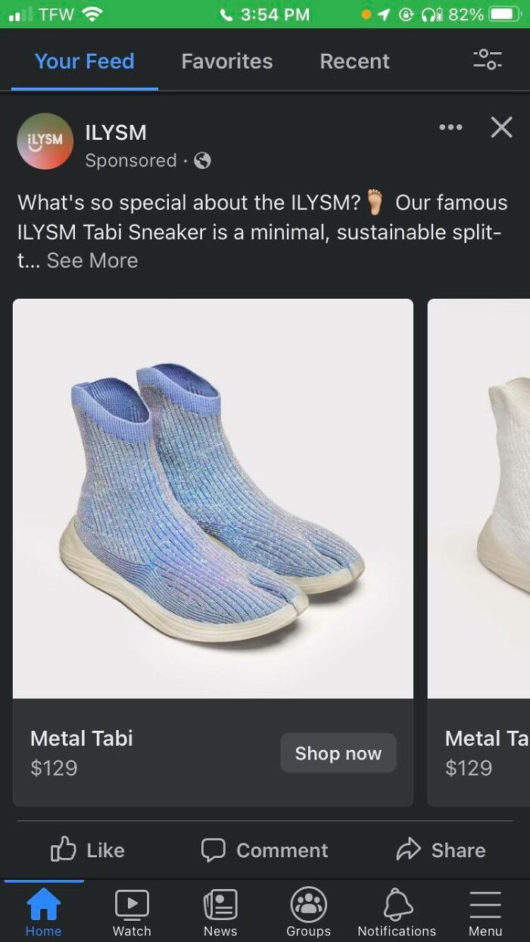Tap the Home icon in bottom bar
Image resolution: width=530 pixels, height=942 pixels.
[44, 904]
